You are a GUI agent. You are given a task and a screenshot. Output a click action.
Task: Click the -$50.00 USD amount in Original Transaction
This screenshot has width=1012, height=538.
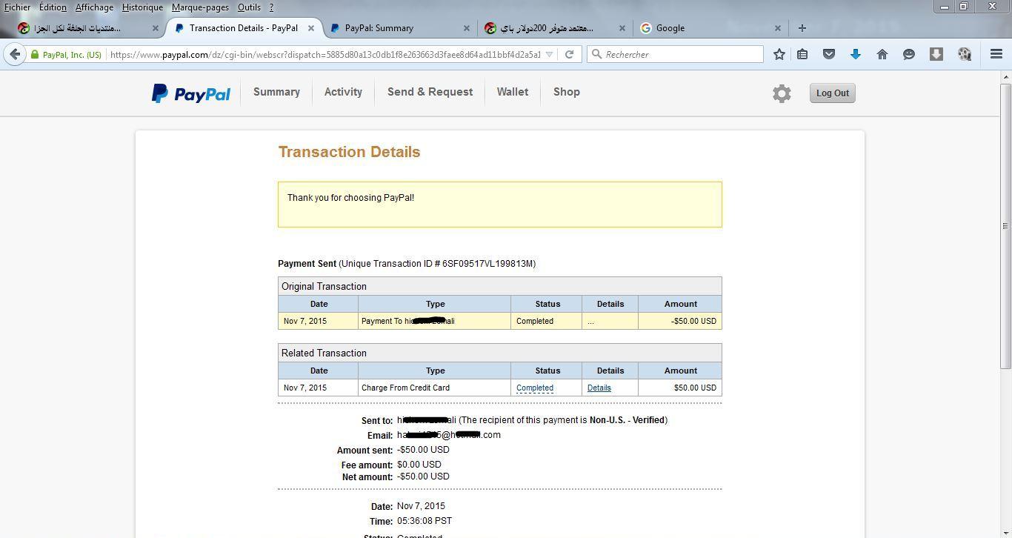[x=693, y=321]
